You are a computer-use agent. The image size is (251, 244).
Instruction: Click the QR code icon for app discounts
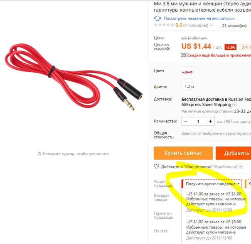pyautogui.click(x=184, y=55)
